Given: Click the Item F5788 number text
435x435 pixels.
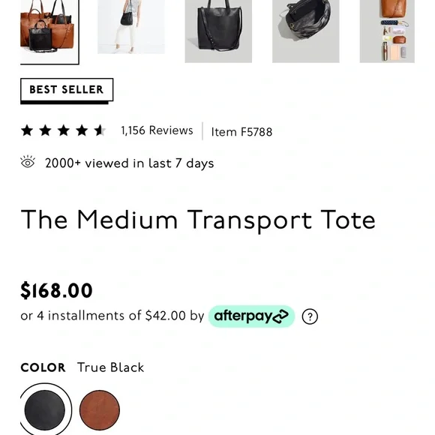Looking at the screenshot, I should 241,132.
